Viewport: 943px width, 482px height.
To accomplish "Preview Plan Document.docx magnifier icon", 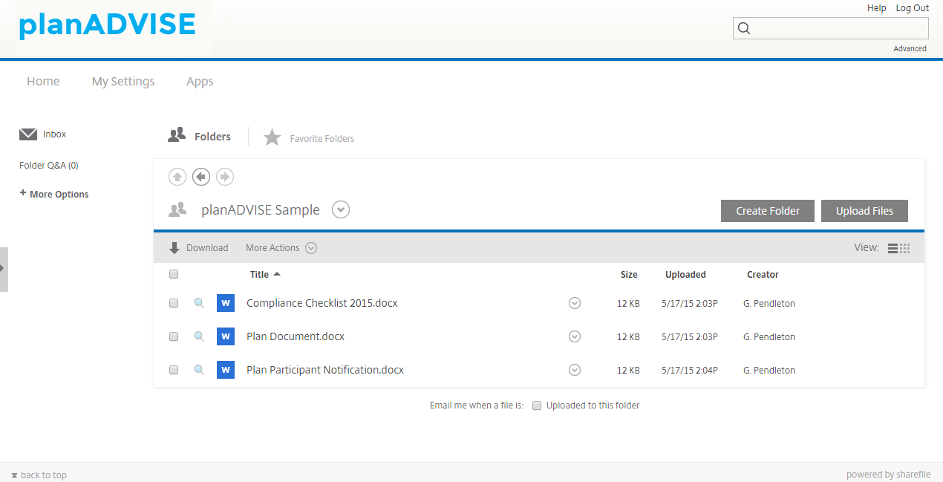I will pos(199,336).
